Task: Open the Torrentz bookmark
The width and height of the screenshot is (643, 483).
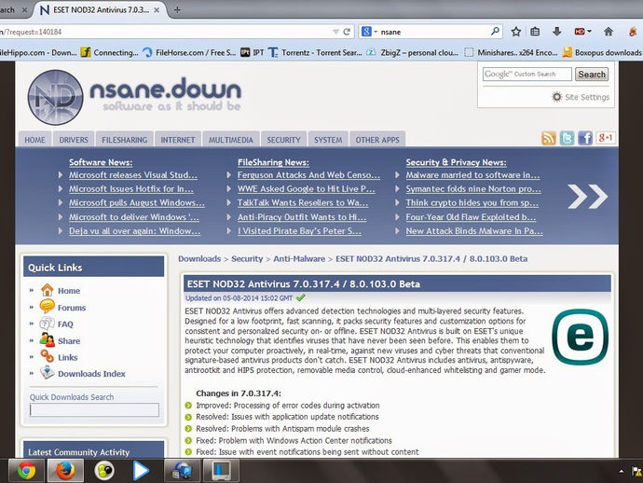Action: (x=315, y=52)
